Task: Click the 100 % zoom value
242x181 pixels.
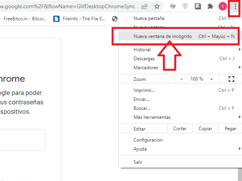Action: coord(197,79)
